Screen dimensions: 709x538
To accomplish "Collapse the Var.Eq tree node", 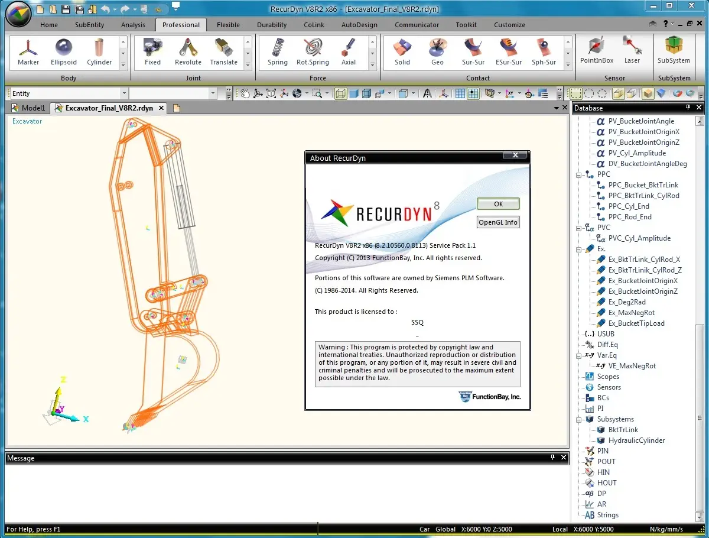I will pyautogui.click(x=579, y=355).
